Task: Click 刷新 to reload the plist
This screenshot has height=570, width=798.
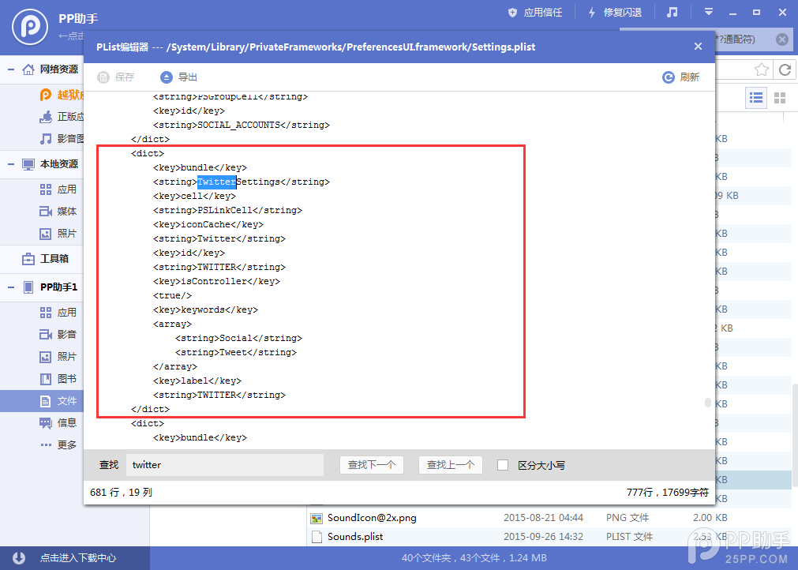Action: click(681, 77)
